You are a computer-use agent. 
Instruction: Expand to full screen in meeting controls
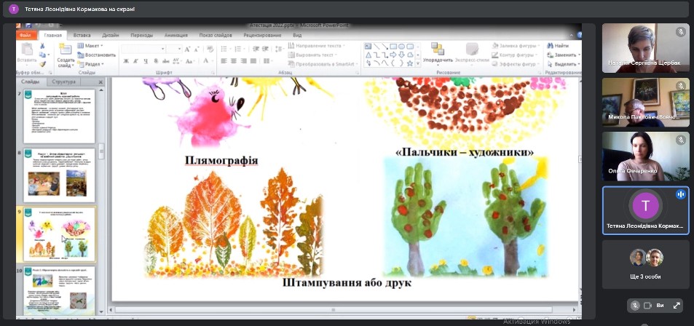[677, 306]
